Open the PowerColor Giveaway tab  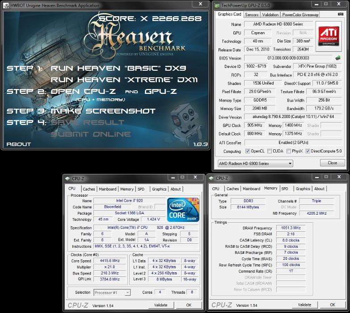[300, 15]
